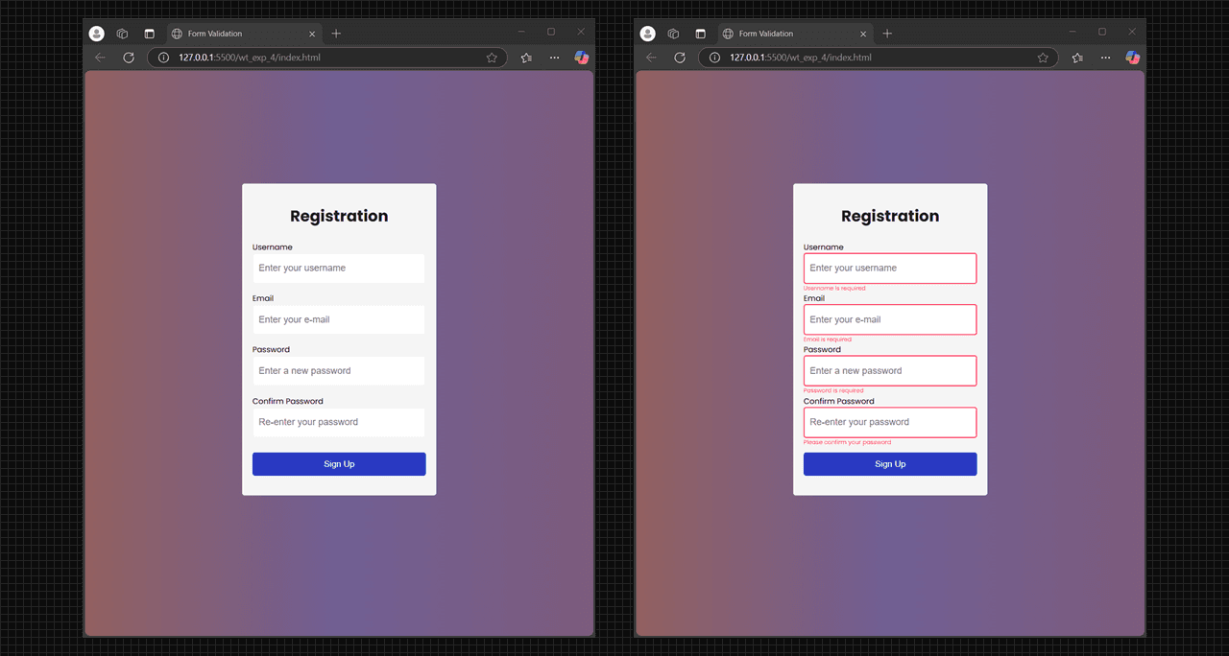Click 'Please confirm your password' error message

(847, 442)
